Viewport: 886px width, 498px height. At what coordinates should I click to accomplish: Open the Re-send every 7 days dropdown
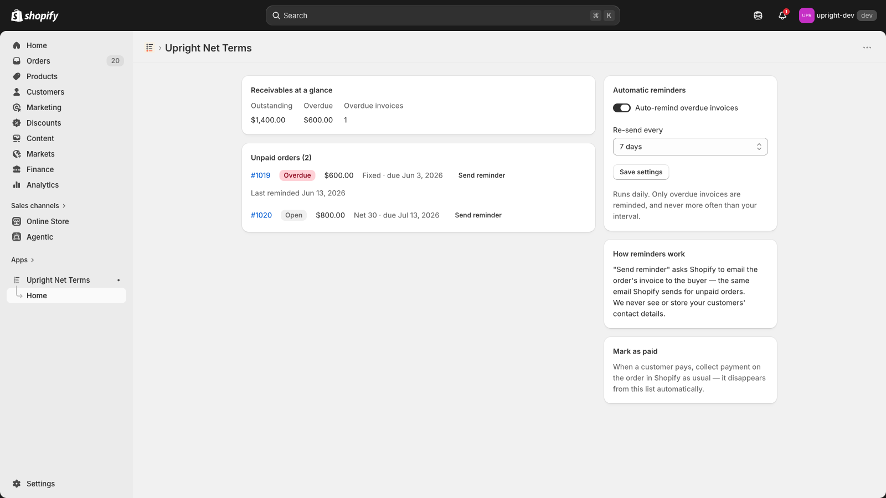pos(691,147)
